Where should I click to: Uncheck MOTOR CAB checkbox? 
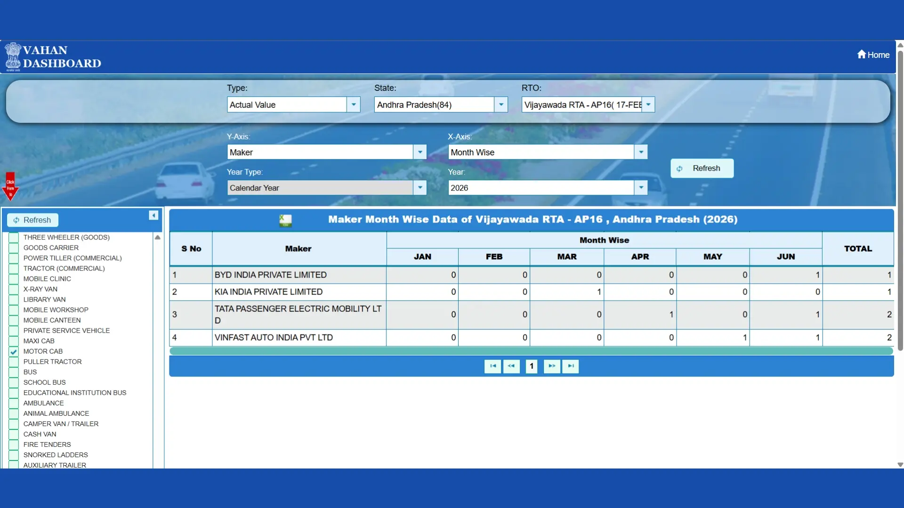coord(14,351)
